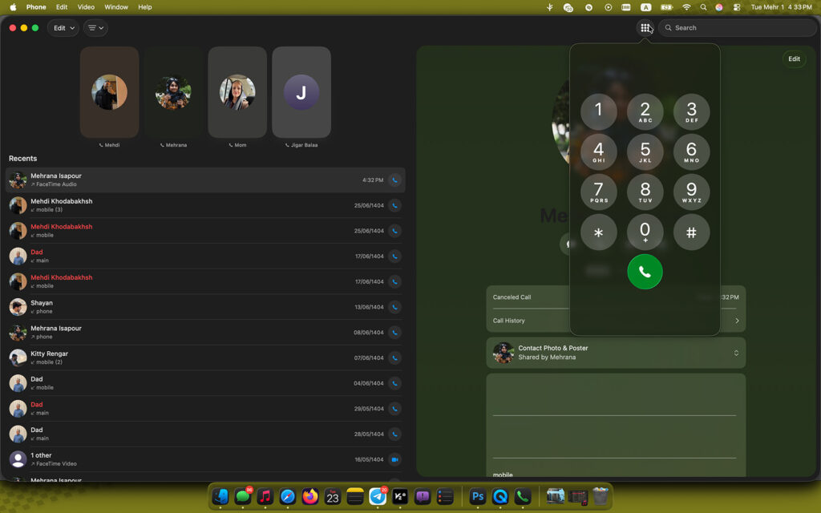Call Shayan using the 13/06/1404 row phone icon
This screenshot has width=821, height=513.
394,307
